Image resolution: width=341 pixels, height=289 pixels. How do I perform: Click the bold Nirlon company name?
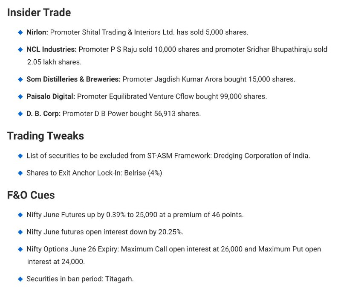37,32
